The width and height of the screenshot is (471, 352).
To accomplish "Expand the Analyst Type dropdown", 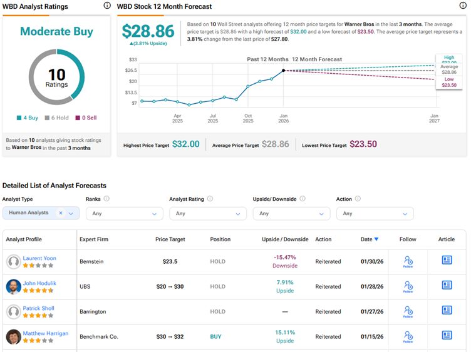I will pyautogui.click(x=71, y=213).
